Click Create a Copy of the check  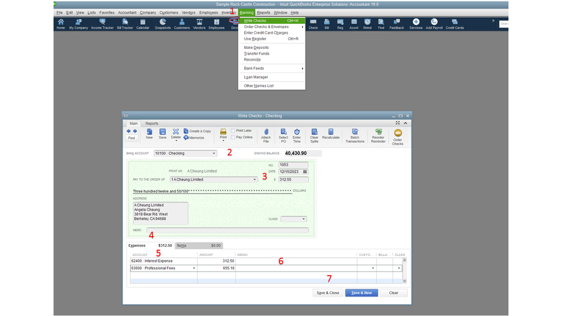[197, 131]
